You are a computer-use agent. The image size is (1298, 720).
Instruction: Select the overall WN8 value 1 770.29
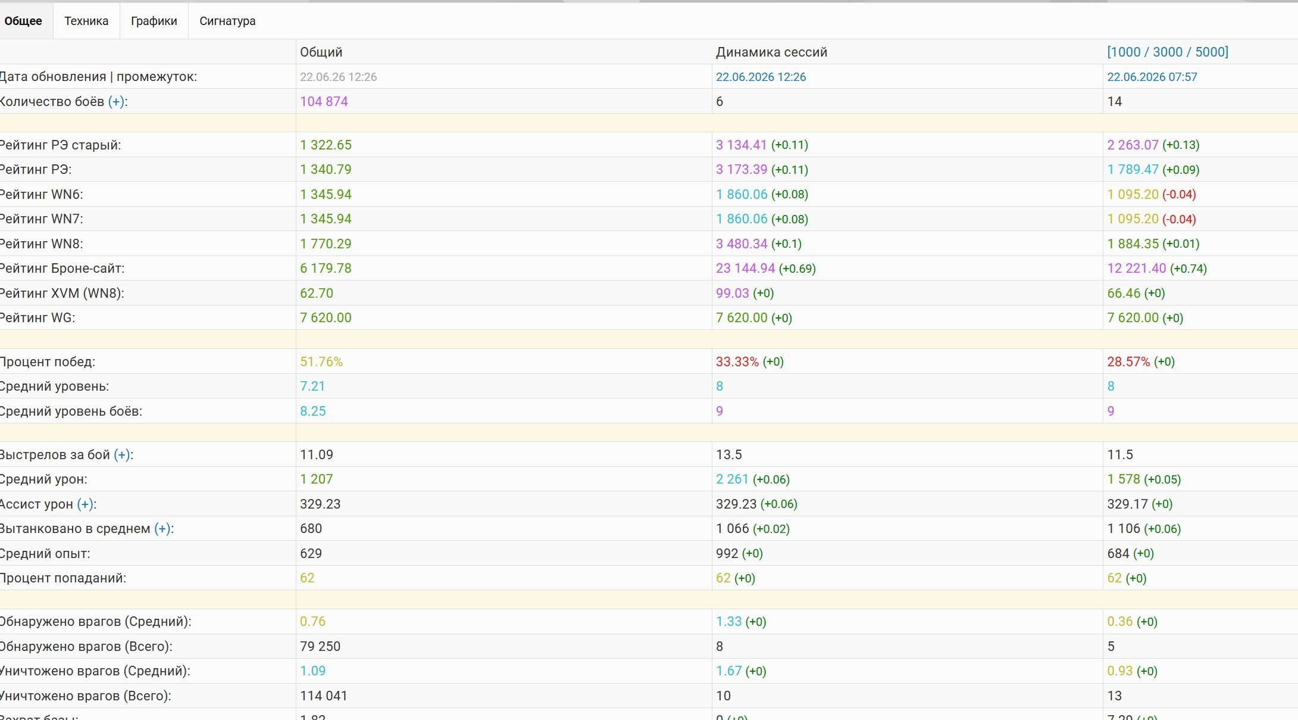pyautogui.click(x=326, y=244)
